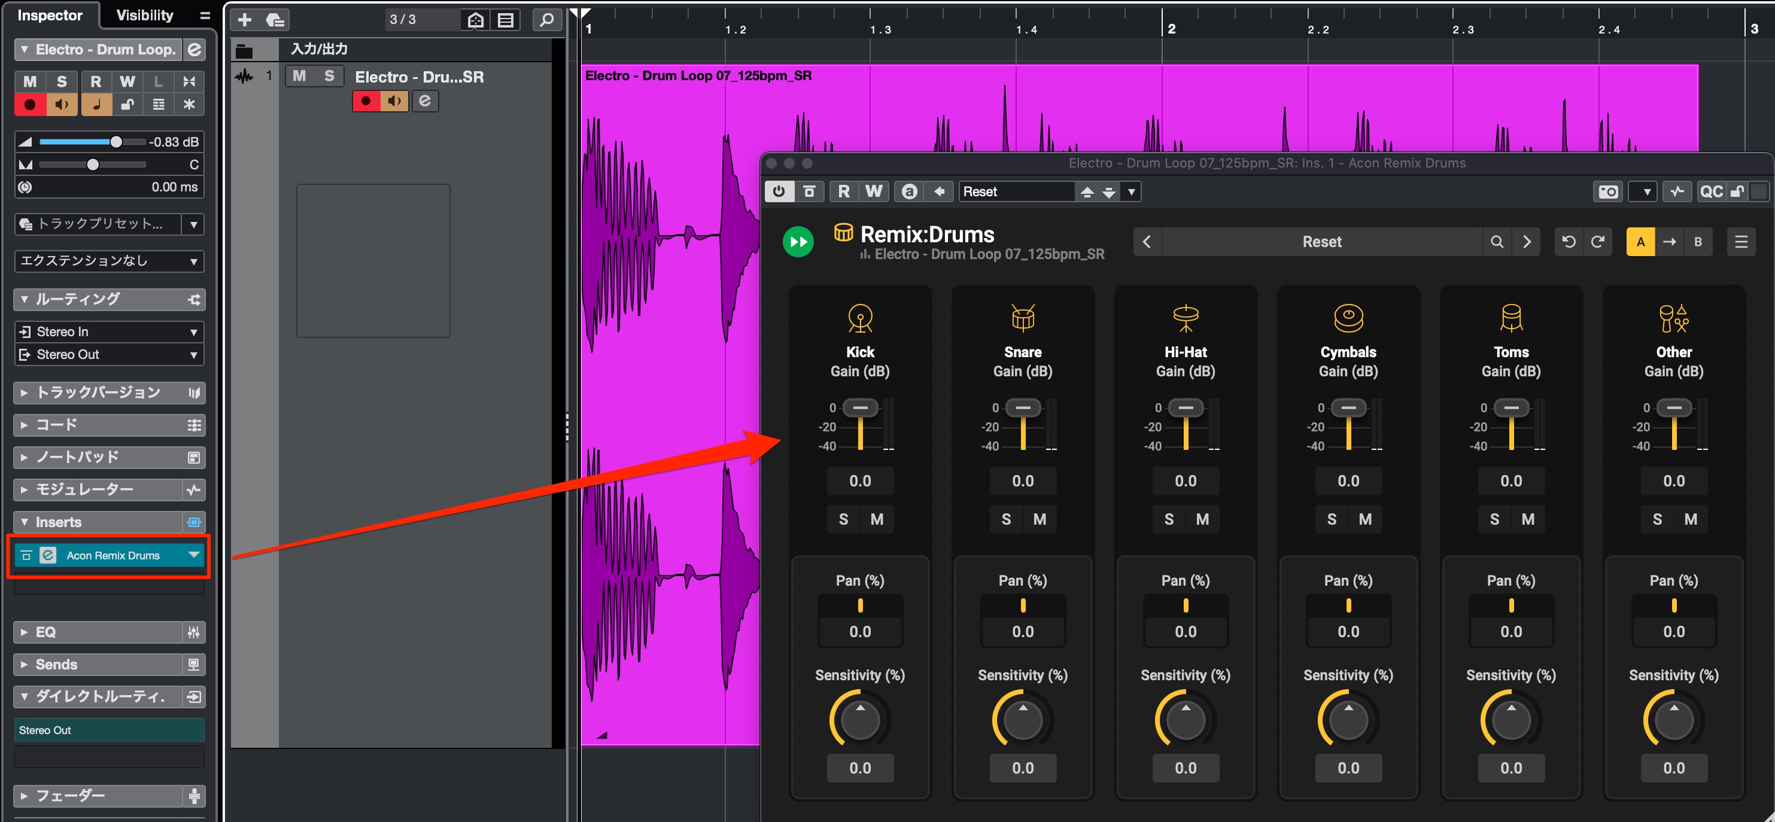Click the Freeze channel snowflake icon
This screenshot has height=822, width=1775.
point(189,105)
